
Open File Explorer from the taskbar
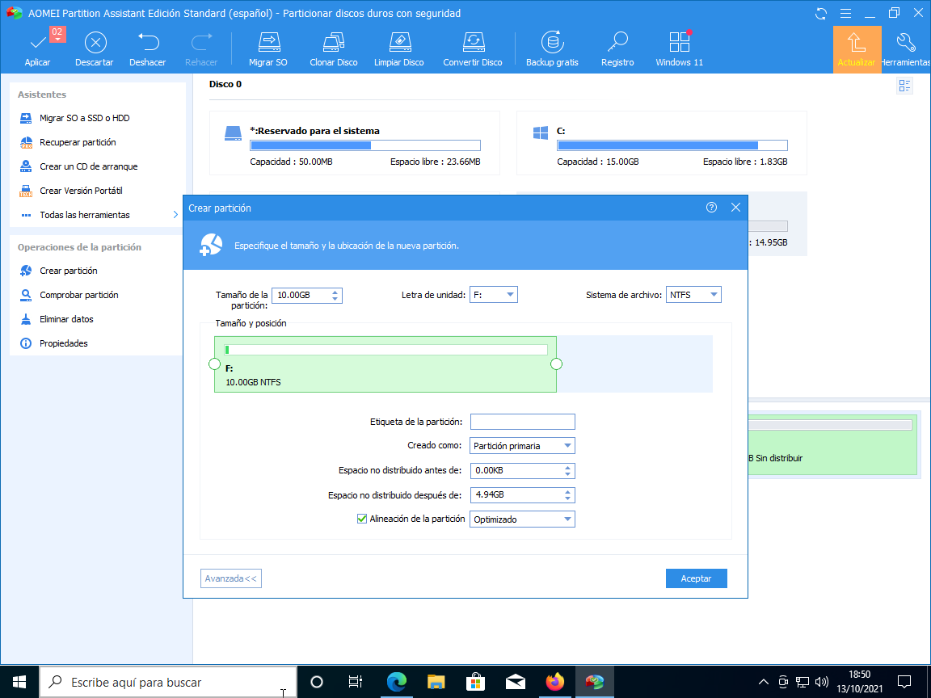click(436, 682)
